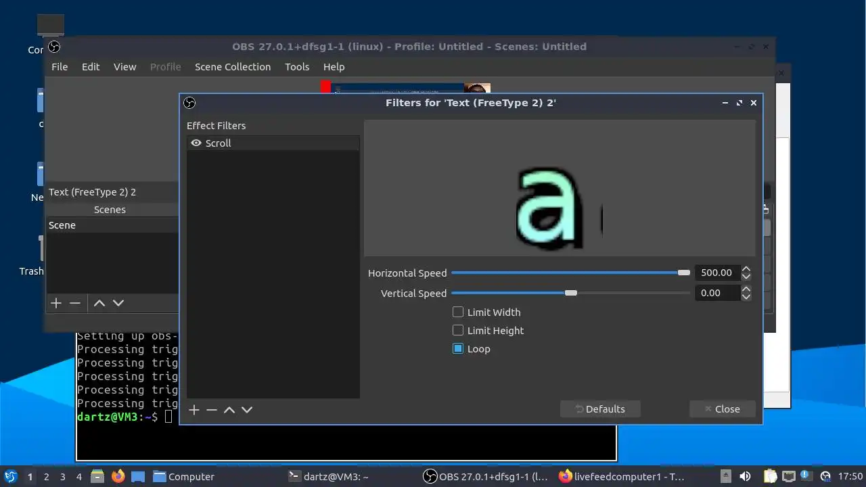The image size is (866, 487).
Task: Move Scroll filter up in Filters dialog
Action: [229, 410]
